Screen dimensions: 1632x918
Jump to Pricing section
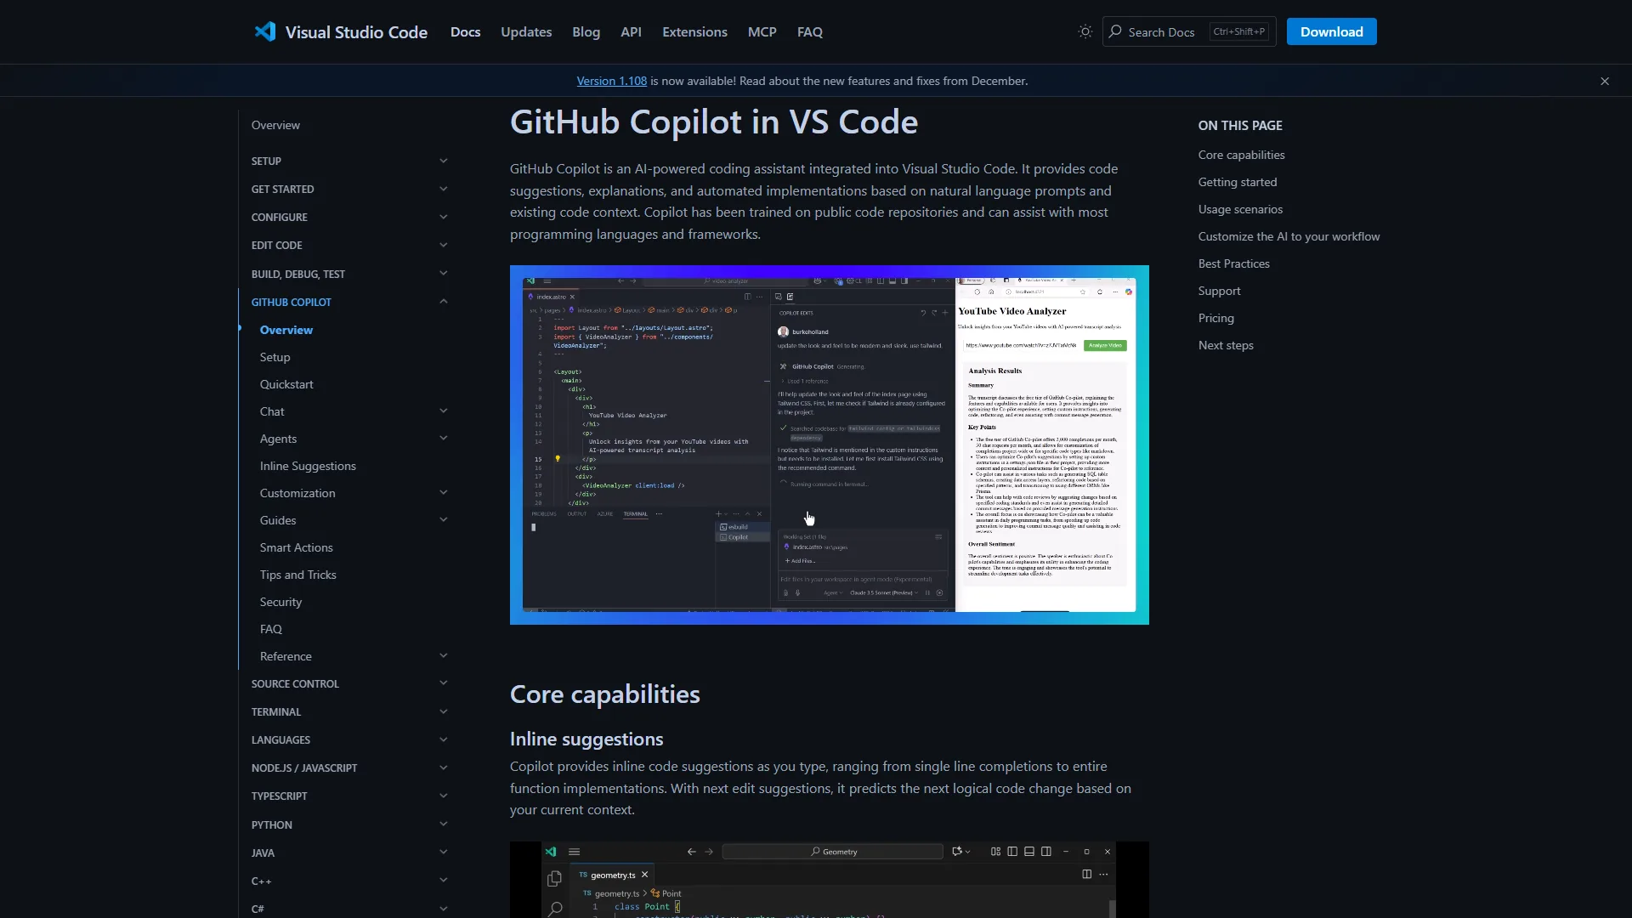[x=1215, y=318]
